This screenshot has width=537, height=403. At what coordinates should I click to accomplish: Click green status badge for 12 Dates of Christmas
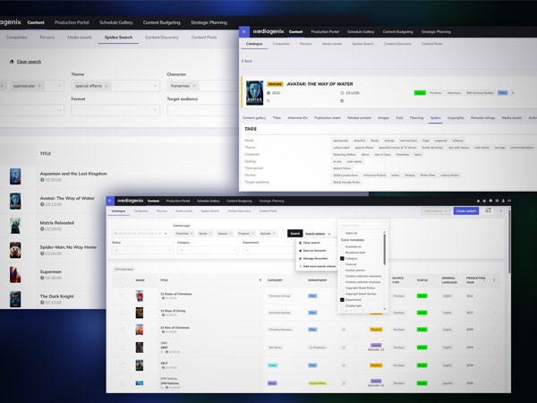coord(422,296)
